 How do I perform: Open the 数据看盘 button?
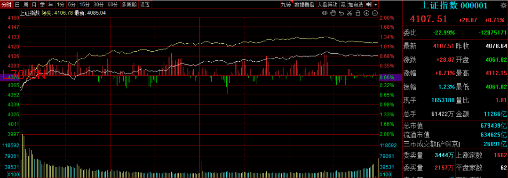pyautogui.click(x=304, y=5)
